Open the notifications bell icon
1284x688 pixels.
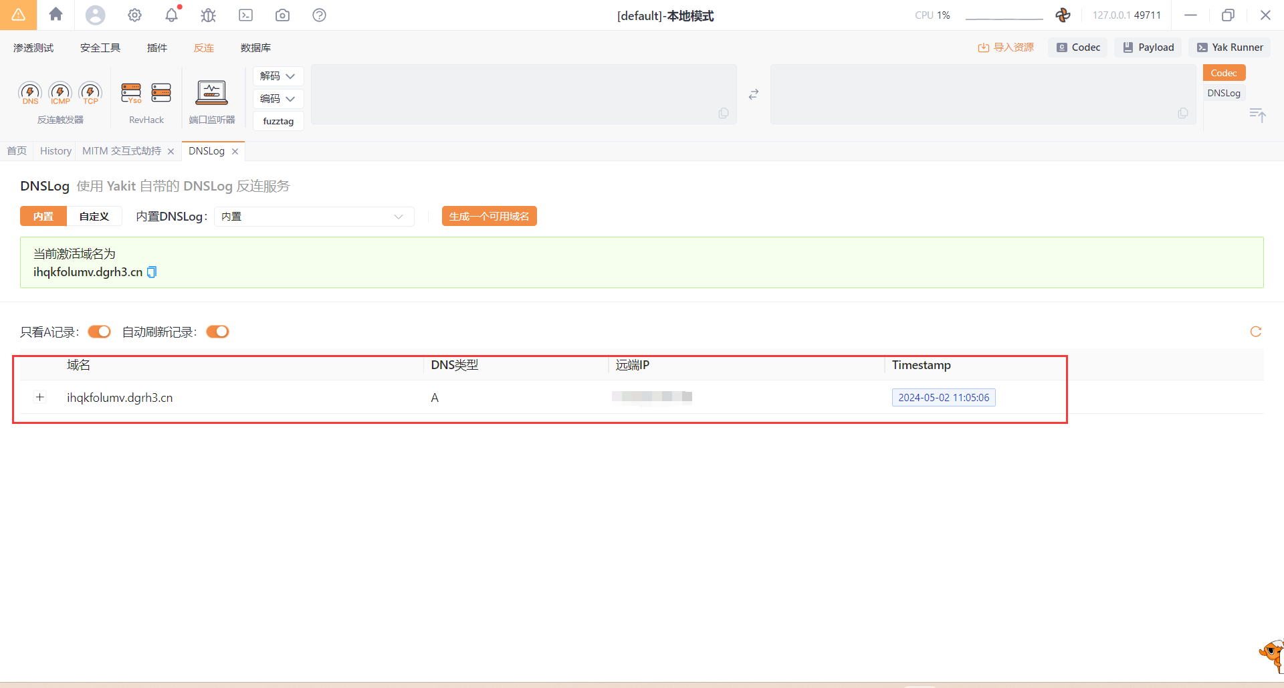(172, 15)
